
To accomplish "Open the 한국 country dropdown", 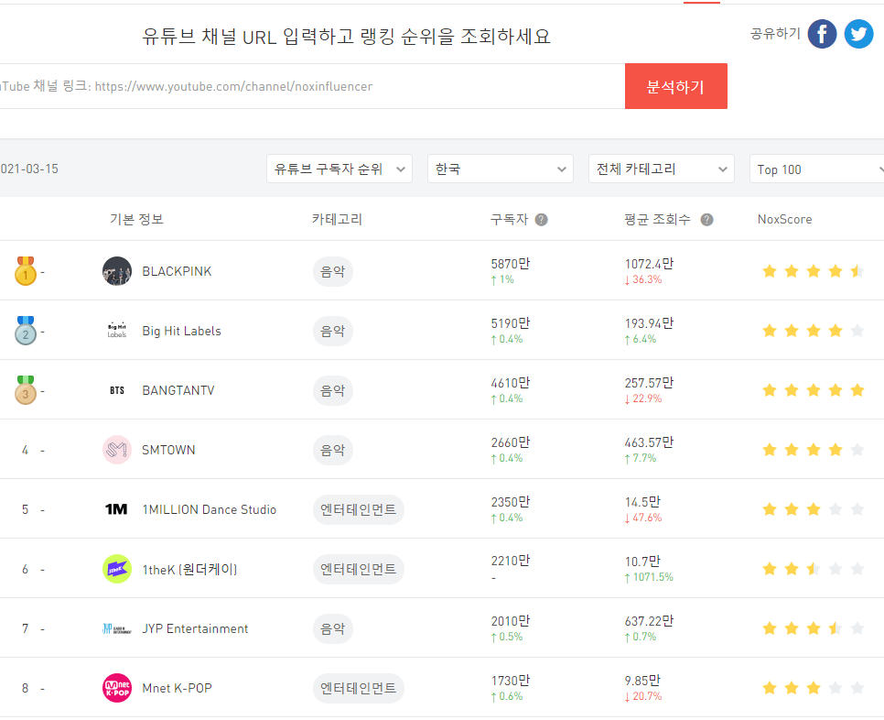I will pos(500,169).
